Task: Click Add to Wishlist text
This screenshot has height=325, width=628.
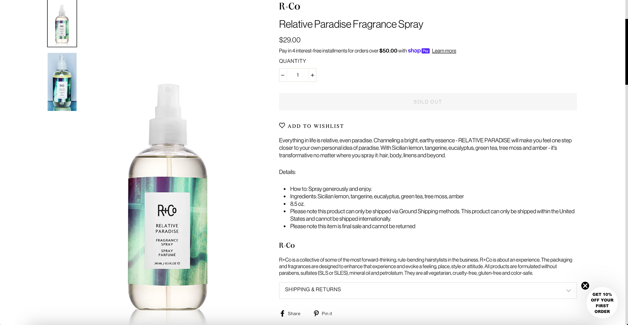Action: 316,126
